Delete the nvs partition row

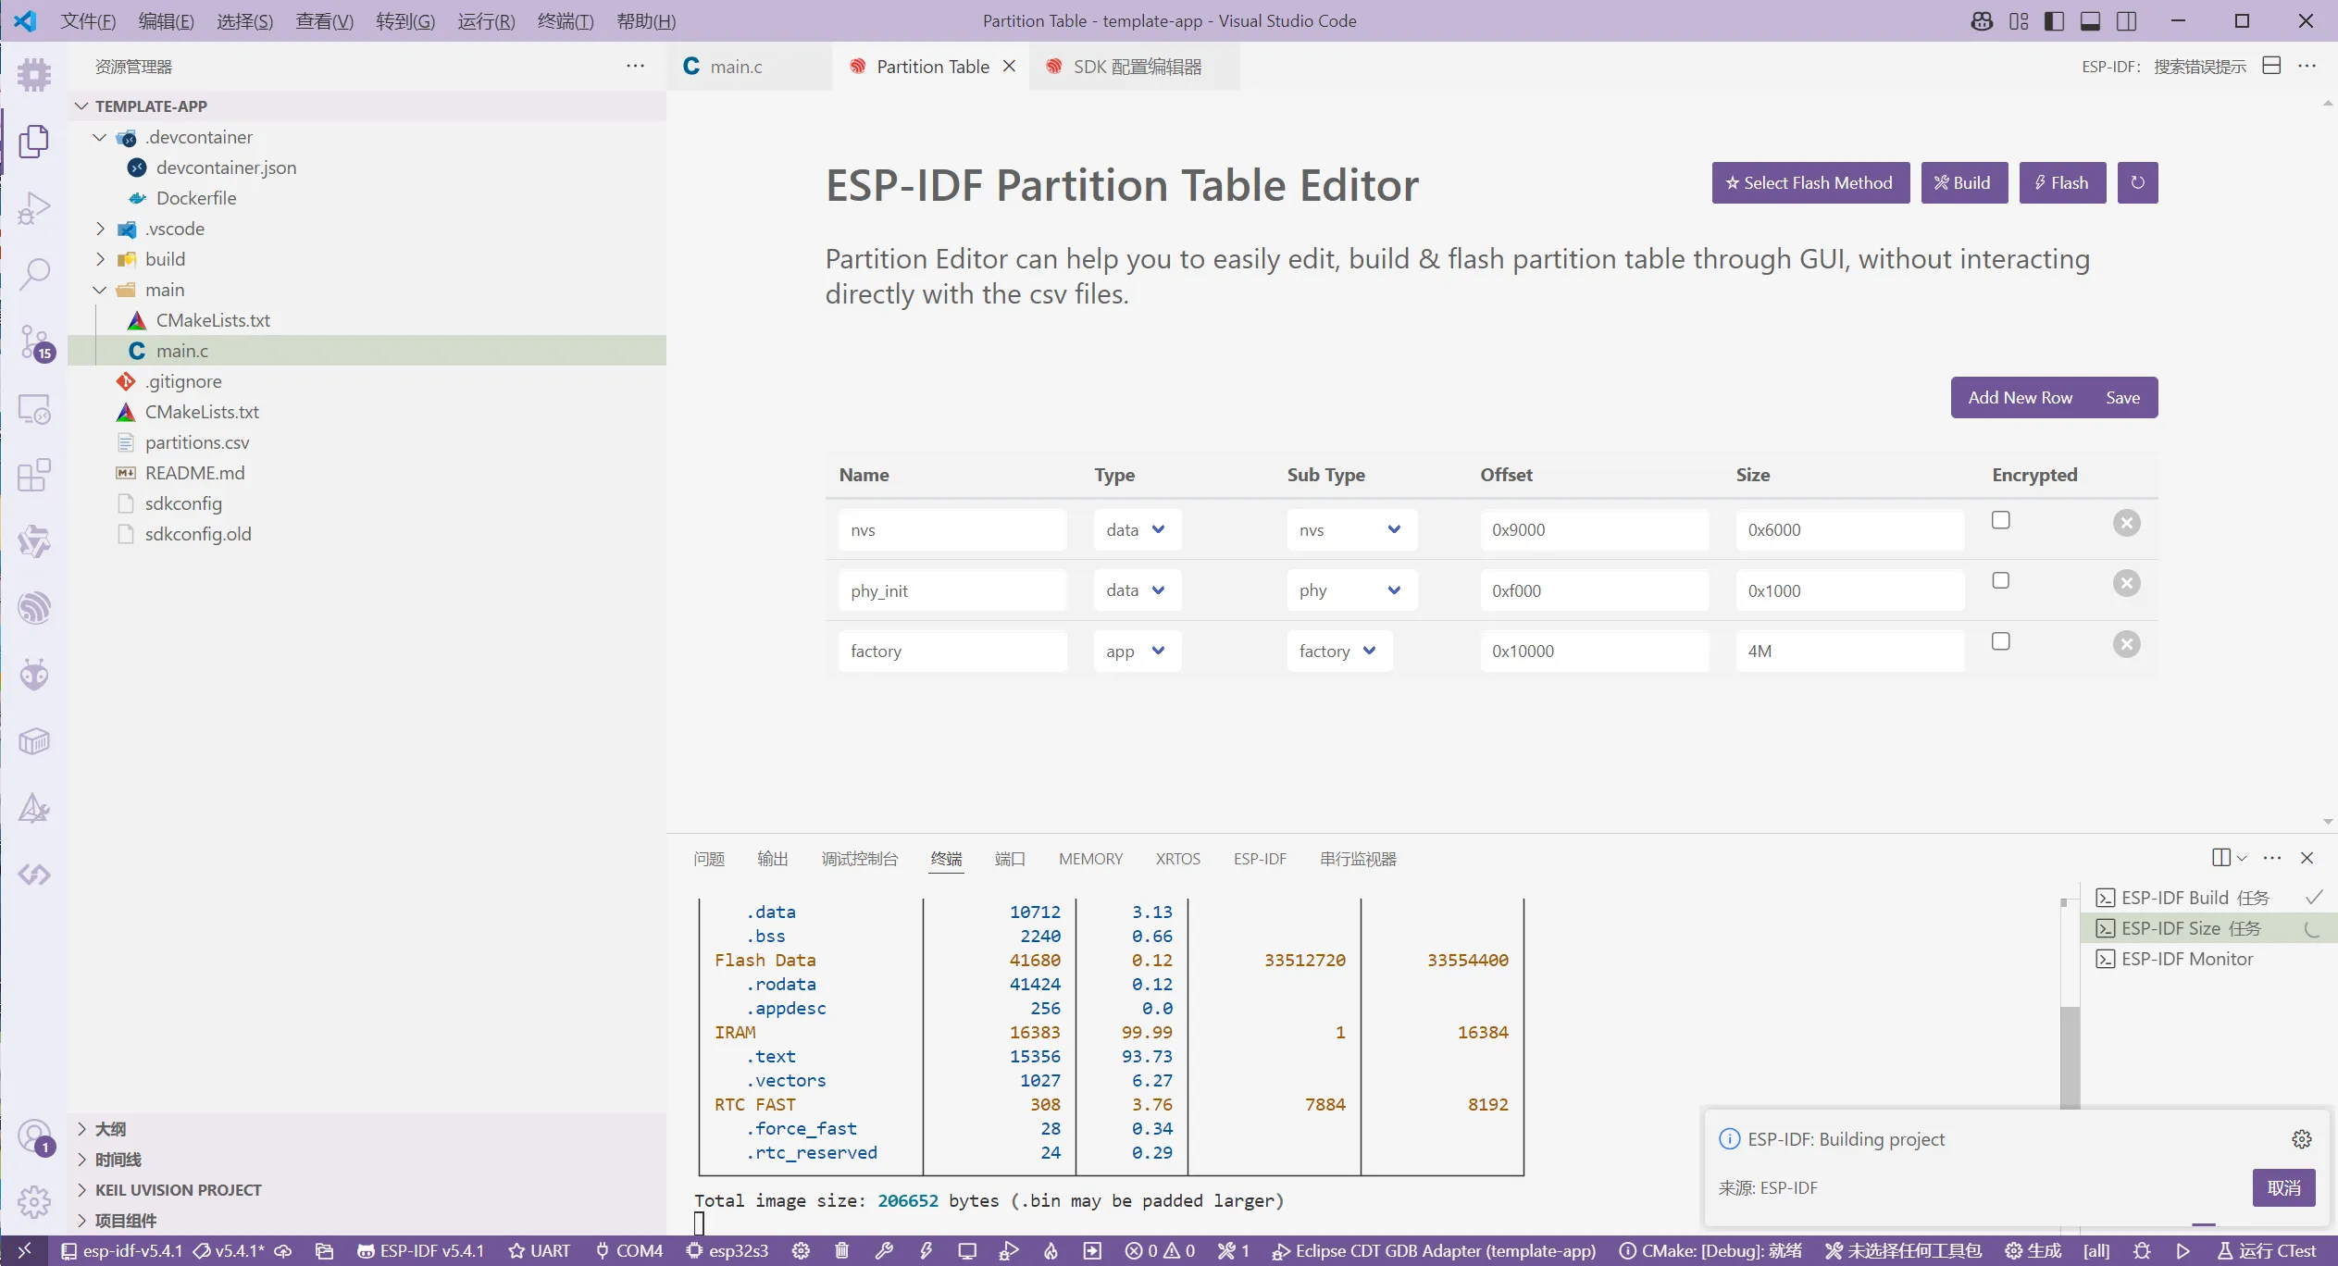(2126, 523)
